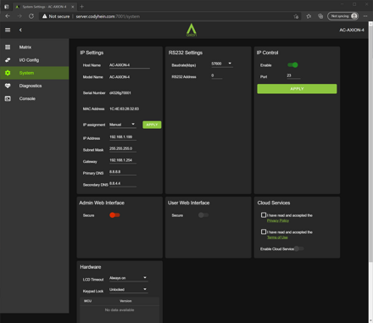Collapse sidebar with the back chevron
Screen dimensions: 373x323
point(20,30)
